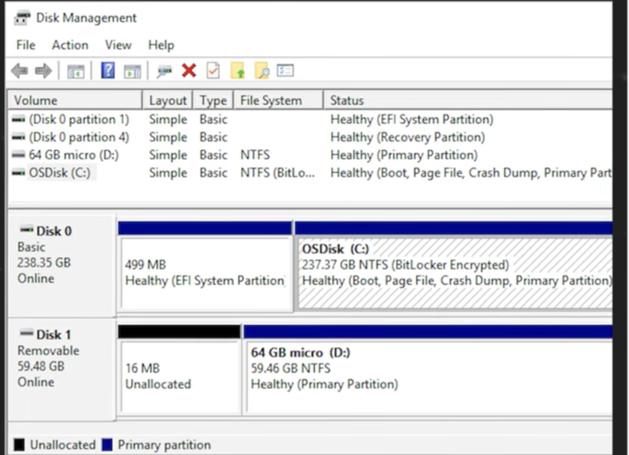The height and width of the screenshot is (455, 629).
Task: Click the Healthy (EFI System Partition) status cell
Action: tap(411, 119)
